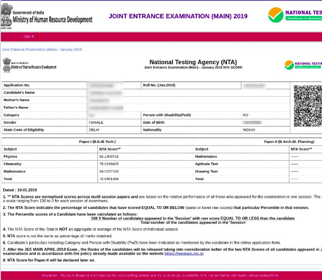Select the Physics score 60.1306710
Image resolution: width=322 pixels, height=280 pixels.
[x=109, y=156]
